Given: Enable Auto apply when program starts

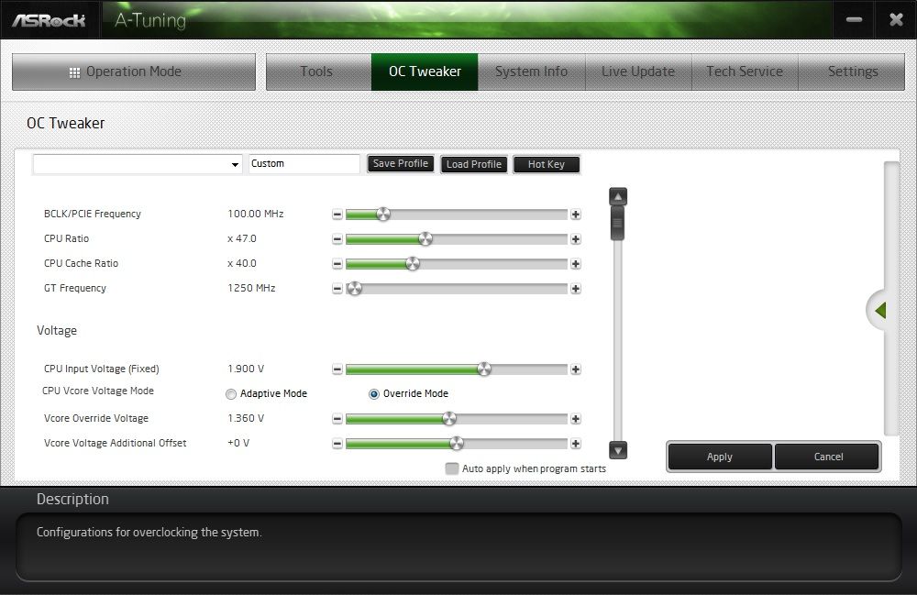Looking at the screenshot, I should pos(451,468).
